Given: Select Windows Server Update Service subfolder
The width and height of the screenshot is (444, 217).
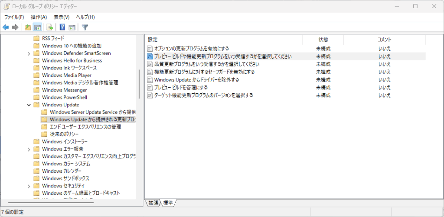Looking at the screenshot, I should 92,112.
